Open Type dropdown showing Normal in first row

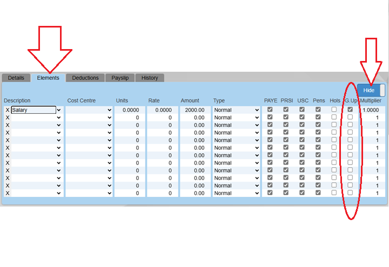pyautogui.click(x=236, y=110)
